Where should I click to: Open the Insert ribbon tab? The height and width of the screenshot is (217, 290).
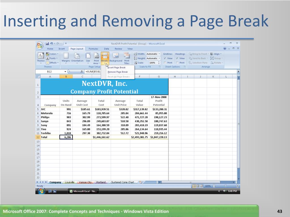point(61,49)
